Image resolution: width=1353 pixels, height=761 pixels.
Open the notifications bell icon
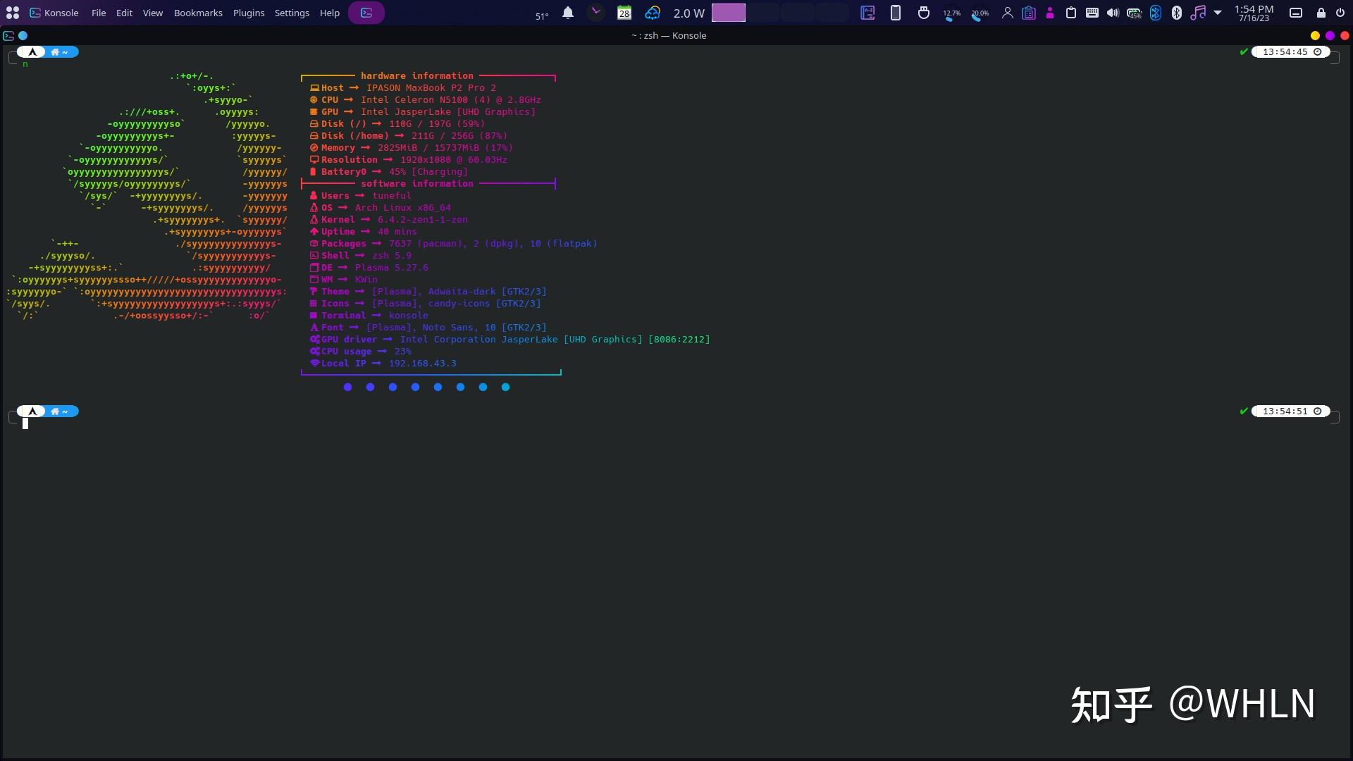tap(568, 13)
